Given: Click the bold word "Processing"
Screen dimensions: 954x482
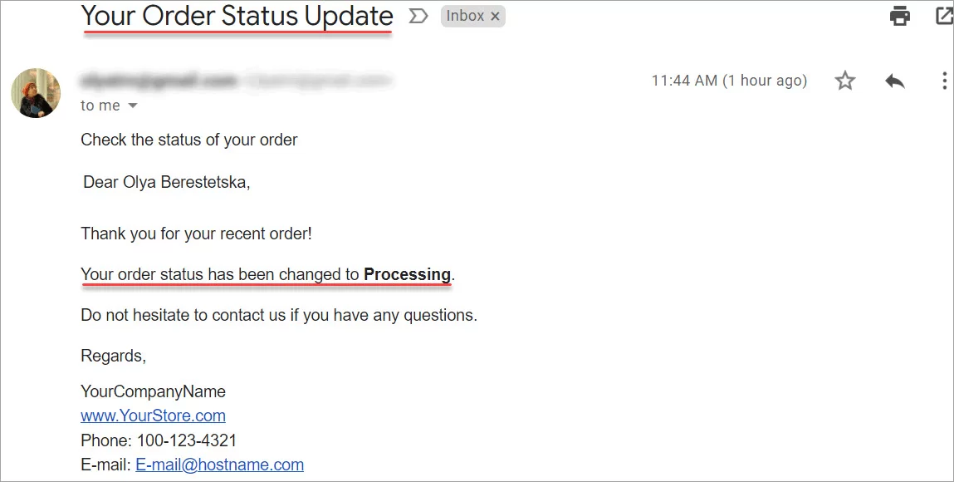Looking at the screenshot, I should click(x=407, y=274).
